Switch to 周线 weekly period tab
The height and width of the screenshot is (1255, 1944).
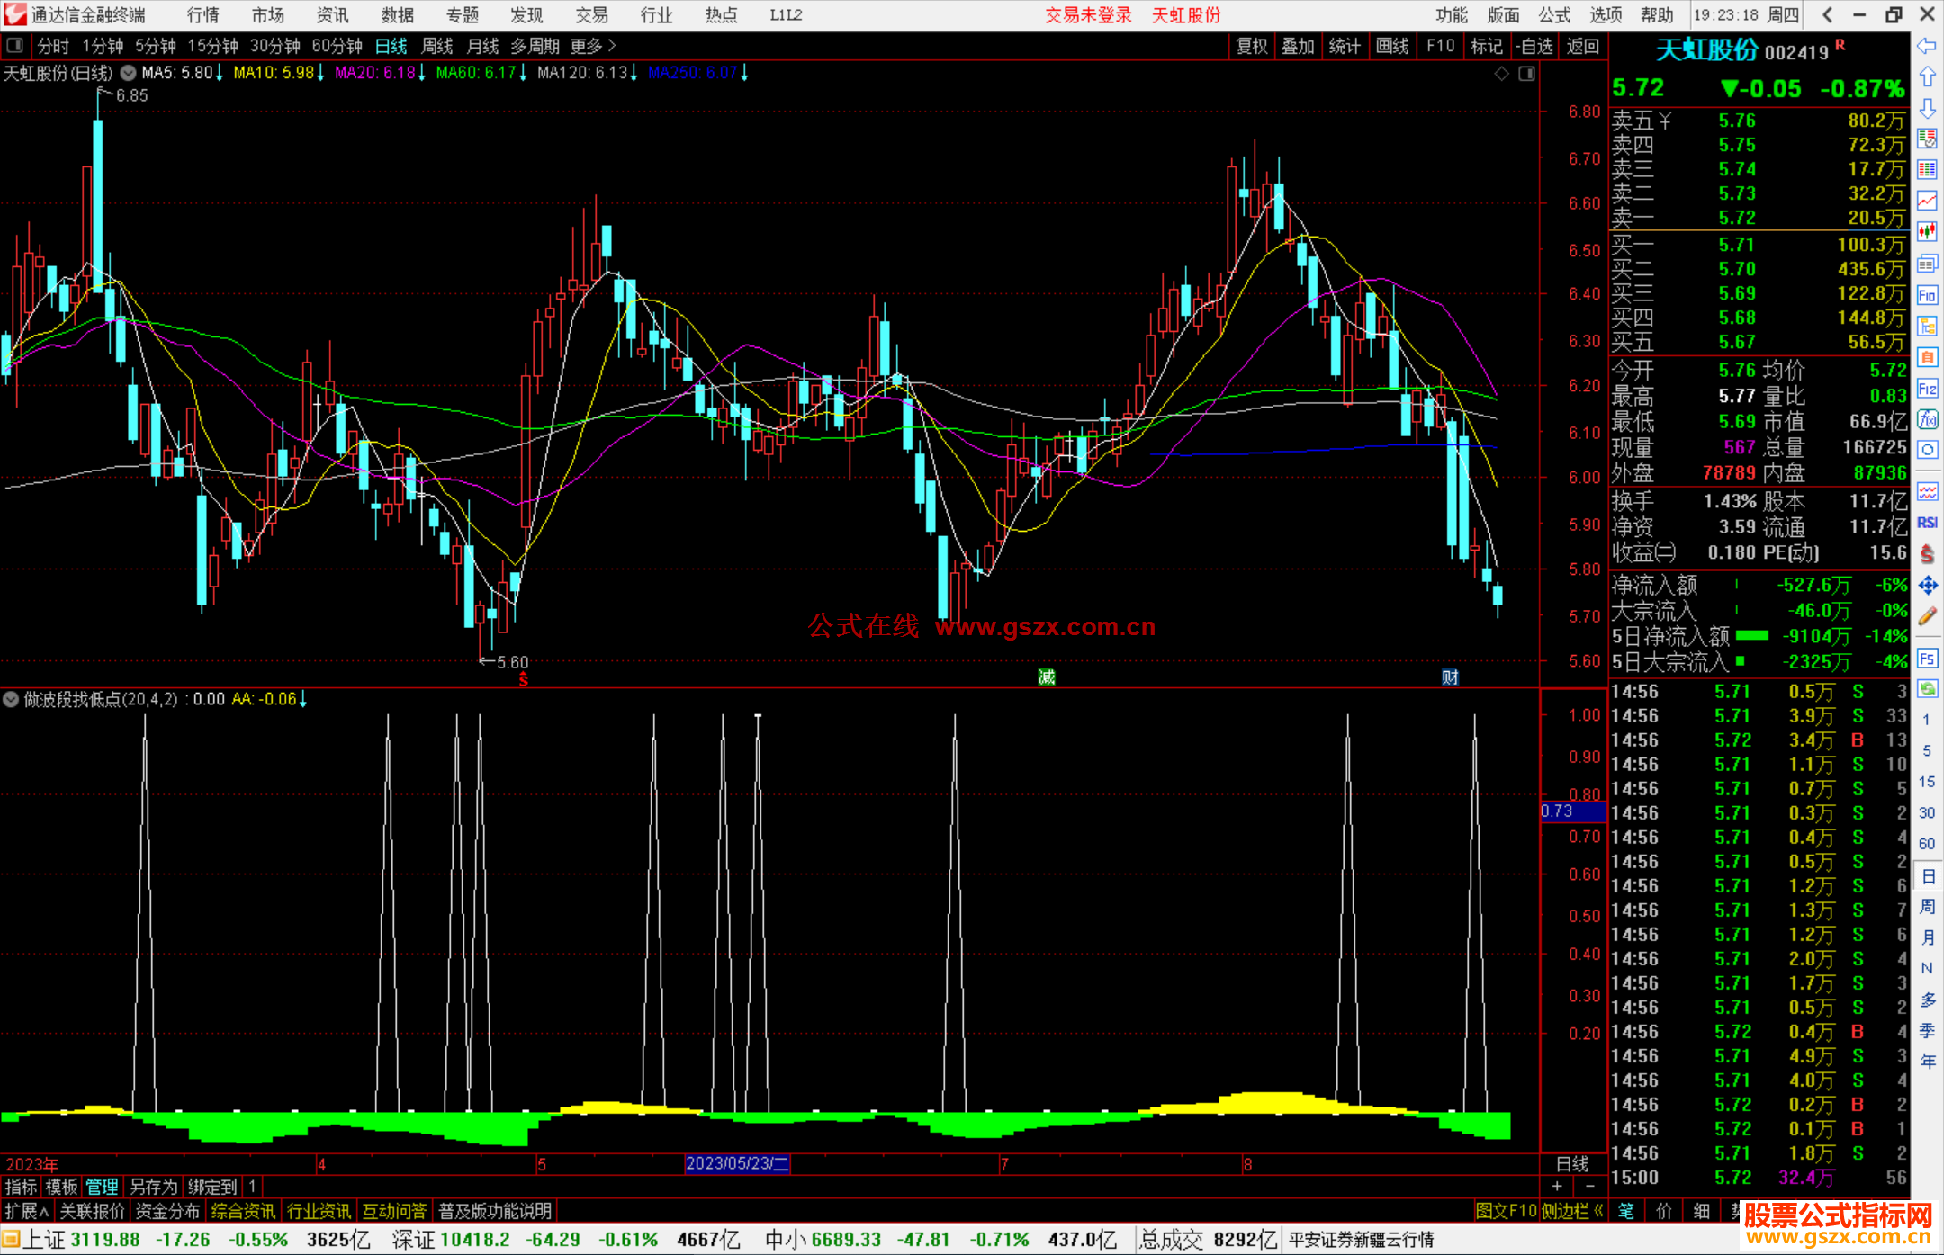(437, 46)
